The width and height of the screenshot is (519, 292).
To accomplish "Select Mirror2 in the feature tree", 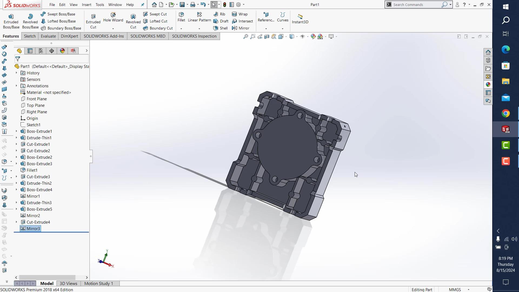I will [x=33, y=215].
